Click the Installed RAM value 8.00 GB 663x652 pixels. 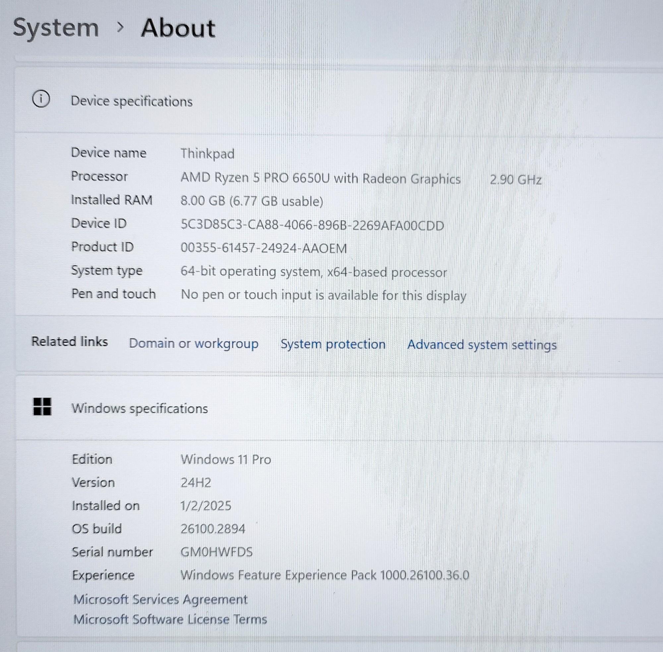pyautogui.click(x=252, y=201)
